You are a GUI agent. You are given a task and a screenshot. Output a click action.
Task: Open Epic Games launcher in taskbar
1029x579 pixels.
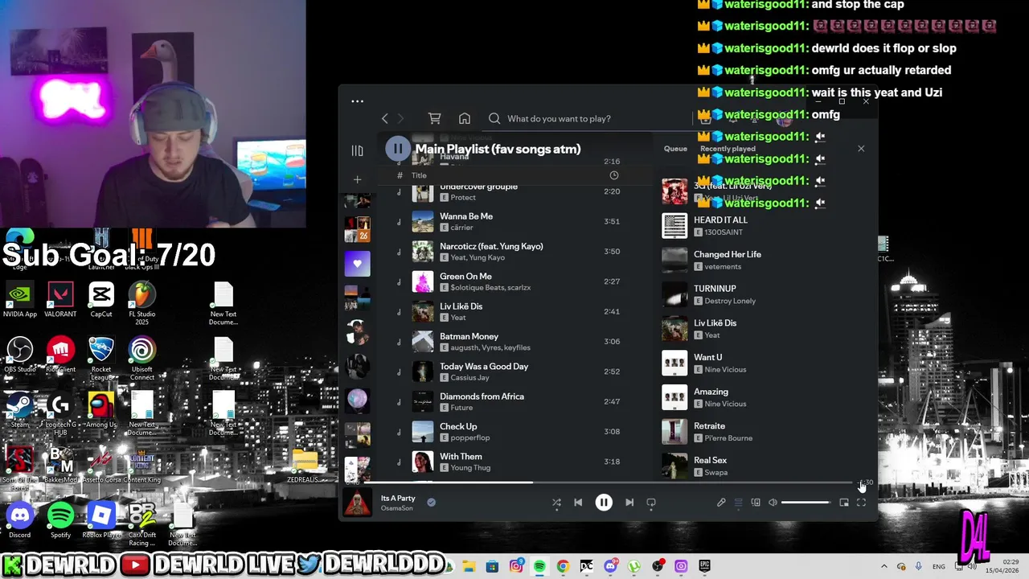tap(704, 567)
